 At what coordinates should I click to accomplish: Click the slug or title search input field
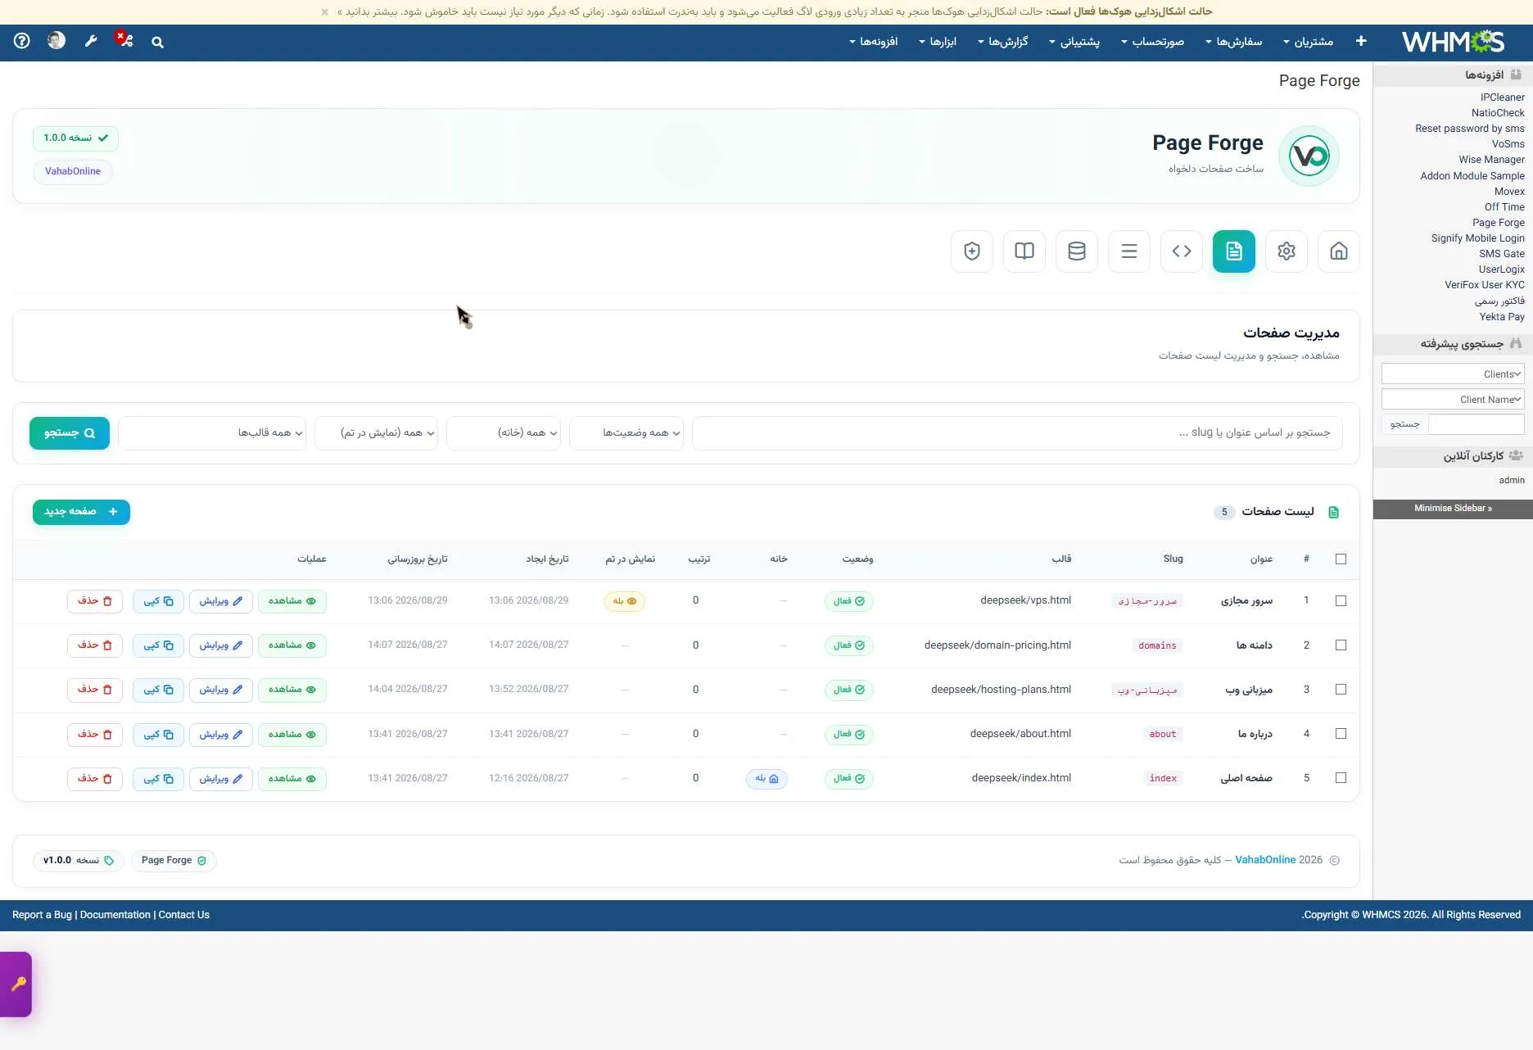click(x=1017, y=432)
